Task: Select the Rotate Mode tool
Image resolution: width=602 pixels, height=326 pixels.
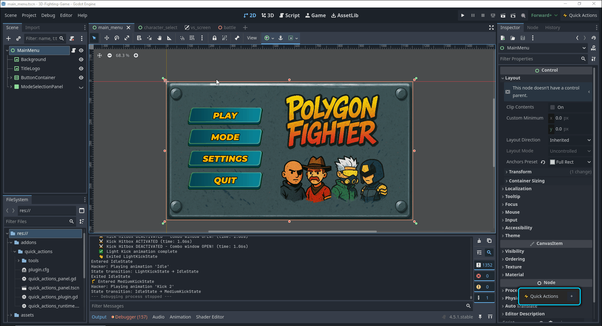Action: (x=117, y=38)
